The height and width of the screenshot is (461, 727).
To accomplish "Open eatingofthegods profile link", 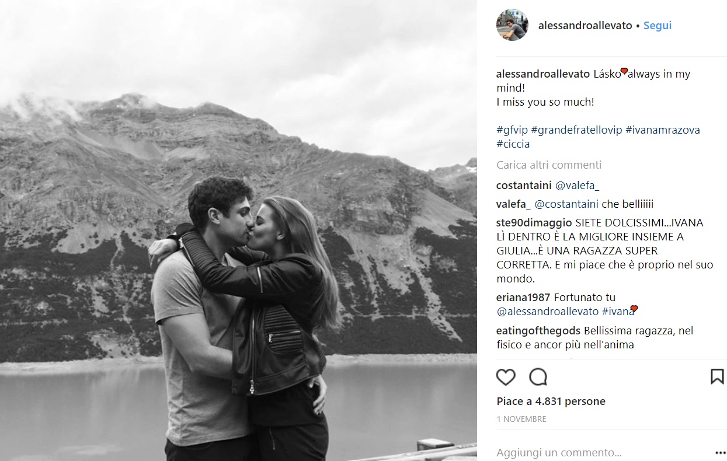I will coord(538,331).
